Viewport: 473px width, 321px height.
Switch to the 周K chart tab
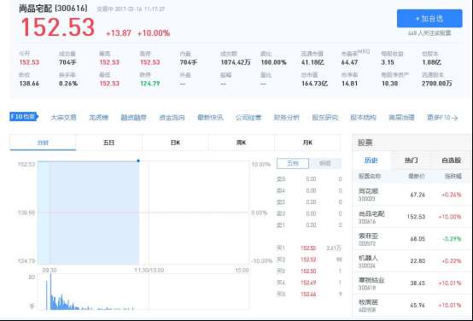tap(242, 143)
